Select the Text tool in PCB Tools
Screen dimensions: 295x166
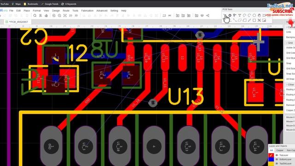point(240,15)
